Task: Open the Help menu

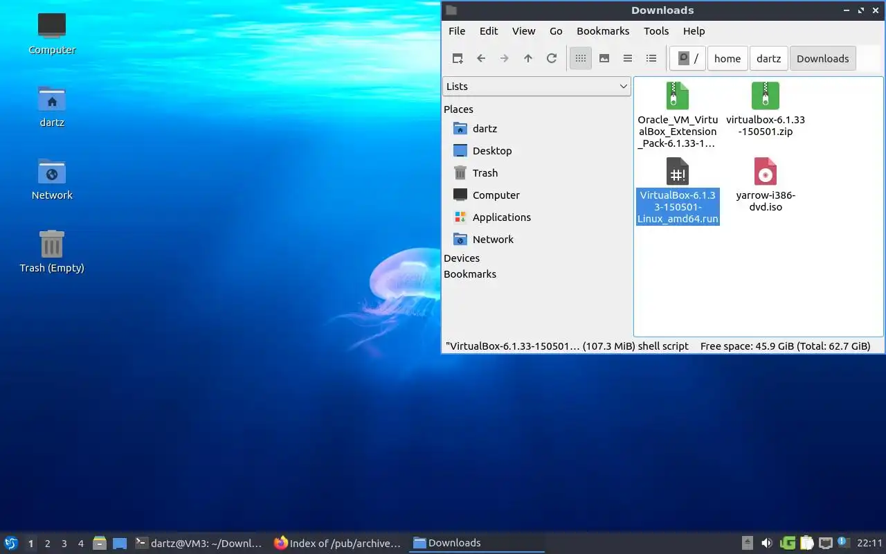Action: (x=694, y=31)
